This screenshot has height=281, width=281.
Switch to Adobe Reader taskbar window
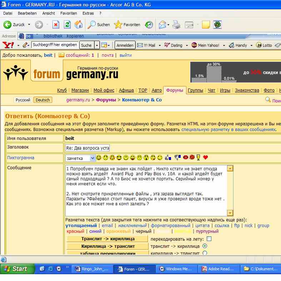pyautogui.click(x=219, y=269)
